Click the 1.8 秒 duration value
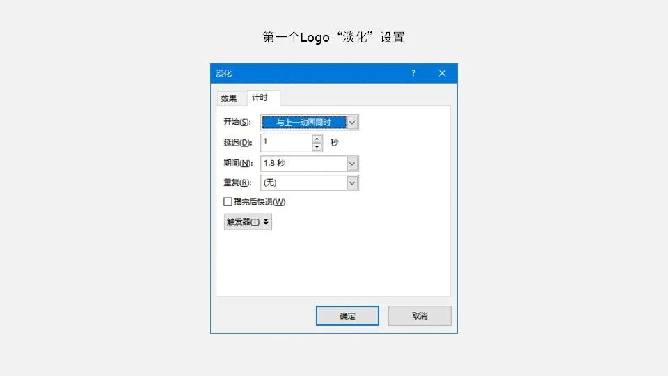Image resolution: width=668 pixels, height=376 pixels. [274, 163]
